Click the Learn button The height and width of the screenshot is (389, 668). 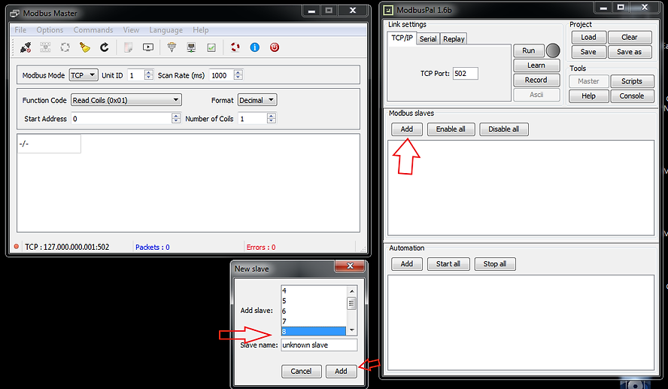[536, 65]
